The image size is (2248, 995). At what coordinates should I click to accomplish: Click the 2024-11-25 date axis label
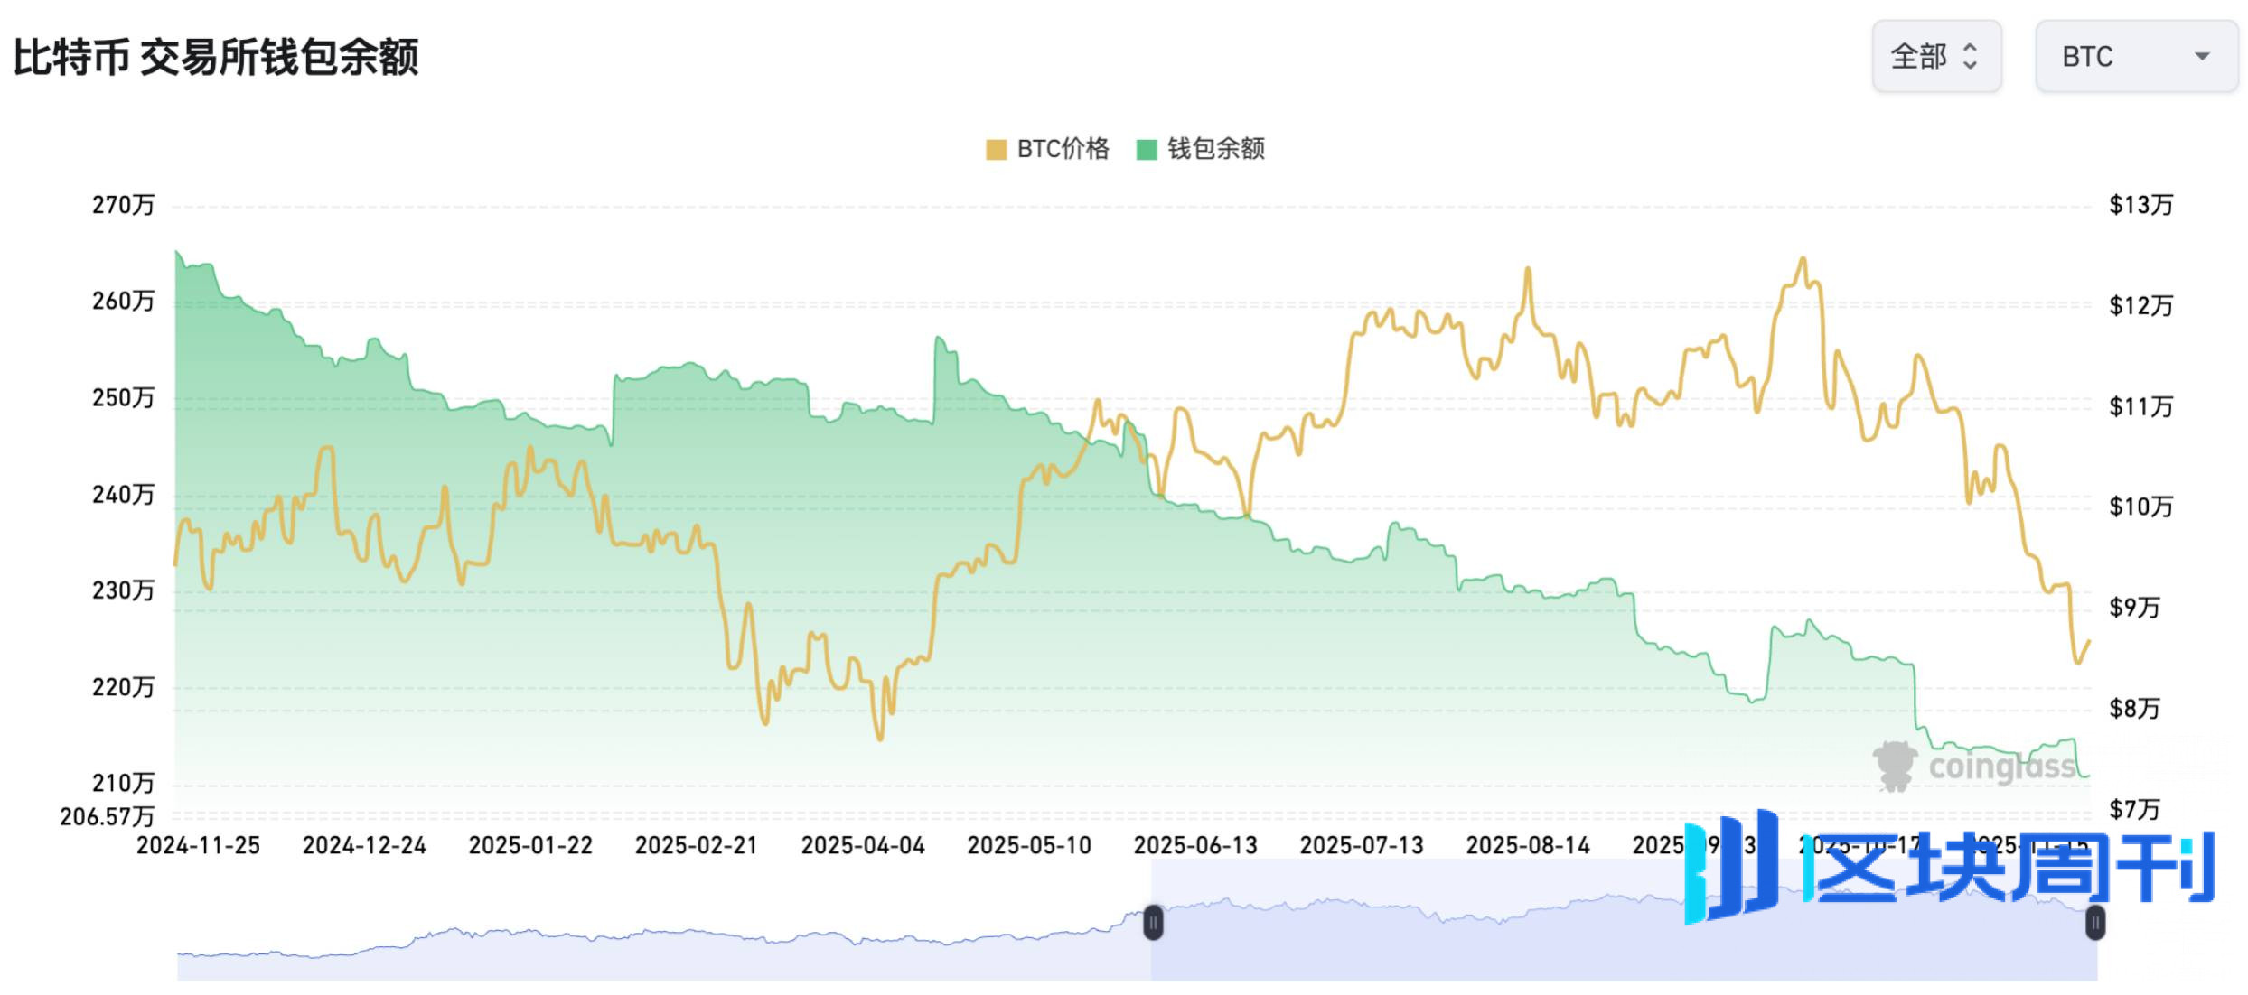(198, 846)
